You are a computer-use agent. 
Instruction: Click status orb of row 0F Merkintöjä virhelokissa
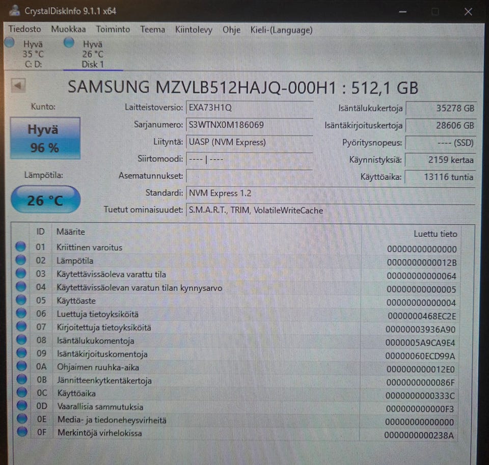(22, 432)
